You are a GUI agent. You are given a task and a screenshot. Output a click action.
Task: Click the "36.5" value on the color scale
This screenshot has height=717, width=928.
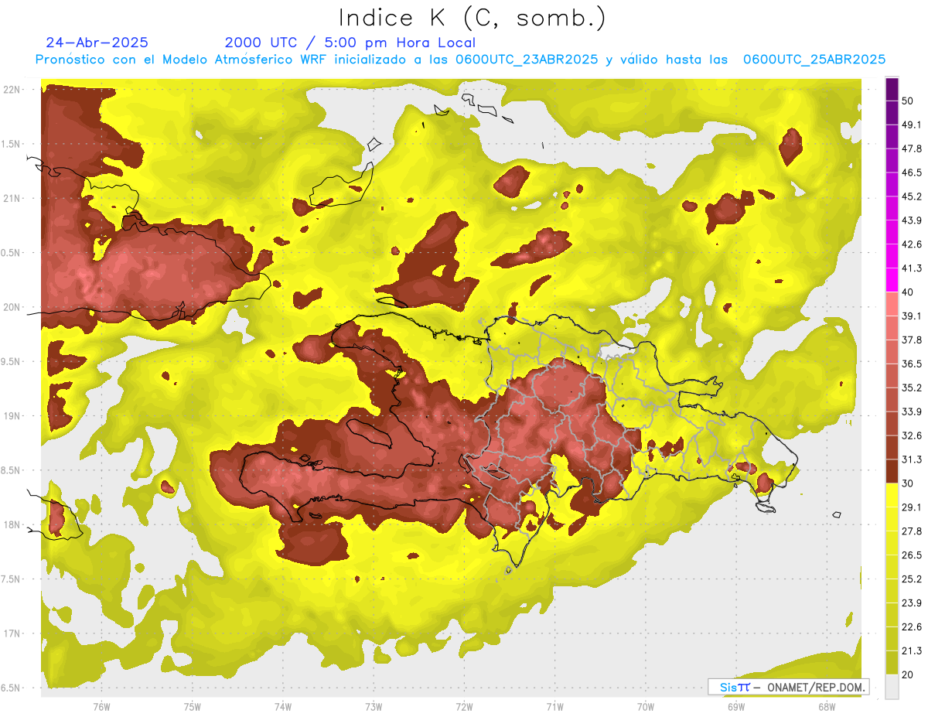pos(912,364)
